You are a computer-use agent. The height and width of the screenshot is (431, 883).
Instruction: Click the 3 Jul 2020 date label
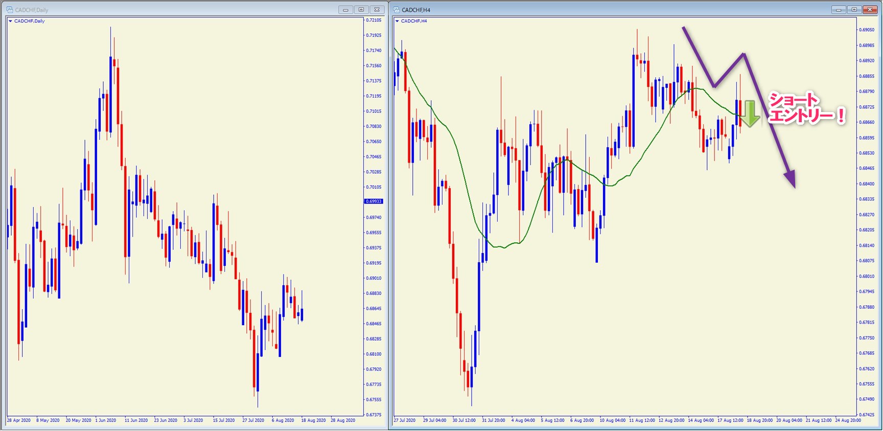[x=194, y=420]
